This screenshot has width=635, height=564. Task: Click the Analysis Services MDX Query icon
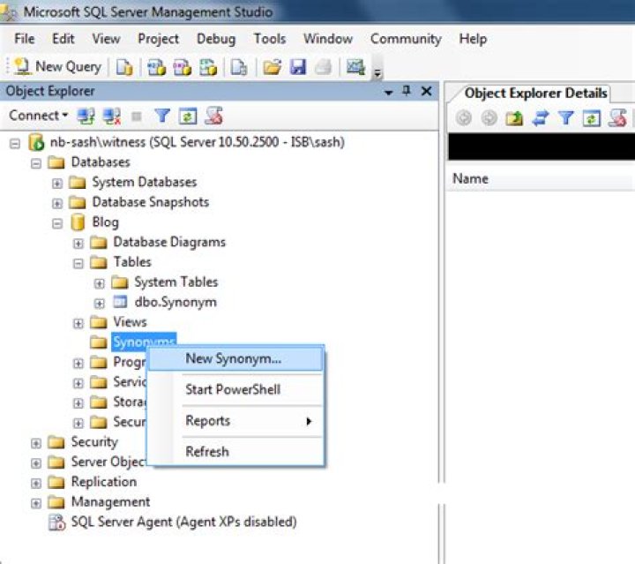pyautogui.click(x=156, y=67)
